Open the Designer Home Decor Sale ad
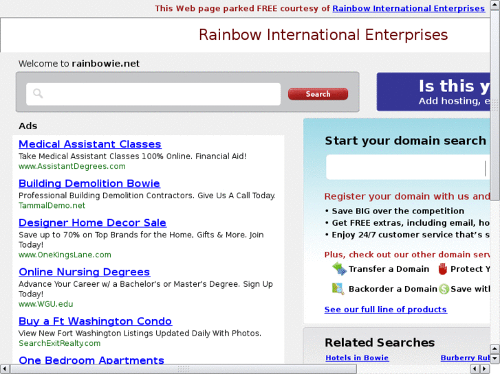Image resolution: width=500 pixels, height=374 pixels. tap(92, 223)
